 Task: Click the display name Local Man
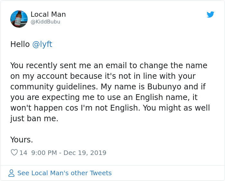[48, 14]
